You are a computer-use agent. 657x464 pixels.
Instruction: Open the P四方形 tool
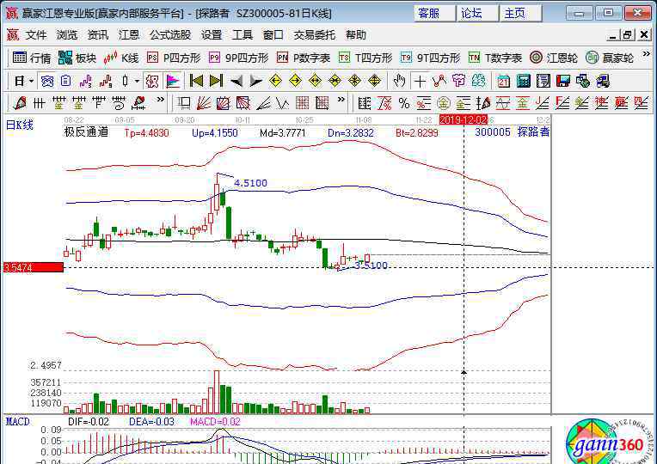tap(174, 58)
